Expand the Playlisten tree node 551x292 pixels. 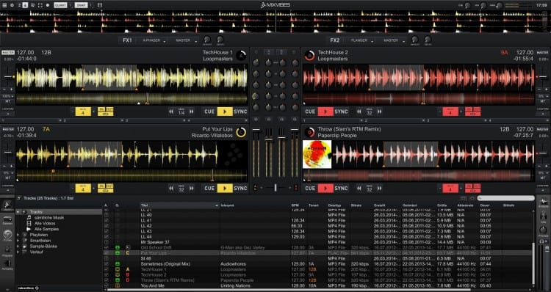pos(18,235)
